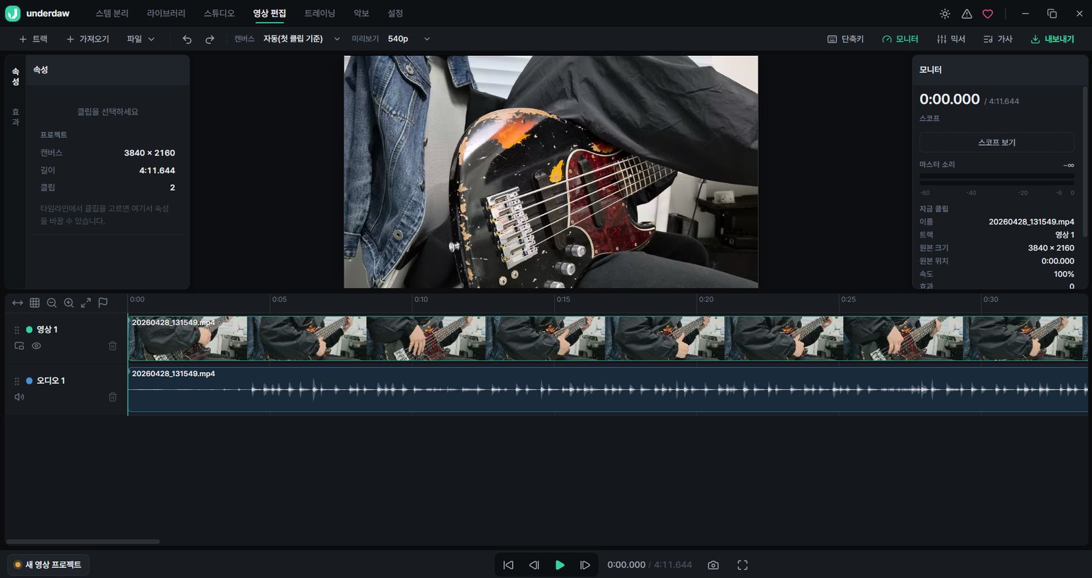Image resolution: width=1092 pixels, height=578 pixels.
Task: Add a marker with the flag icon
Action: point(103,303)
